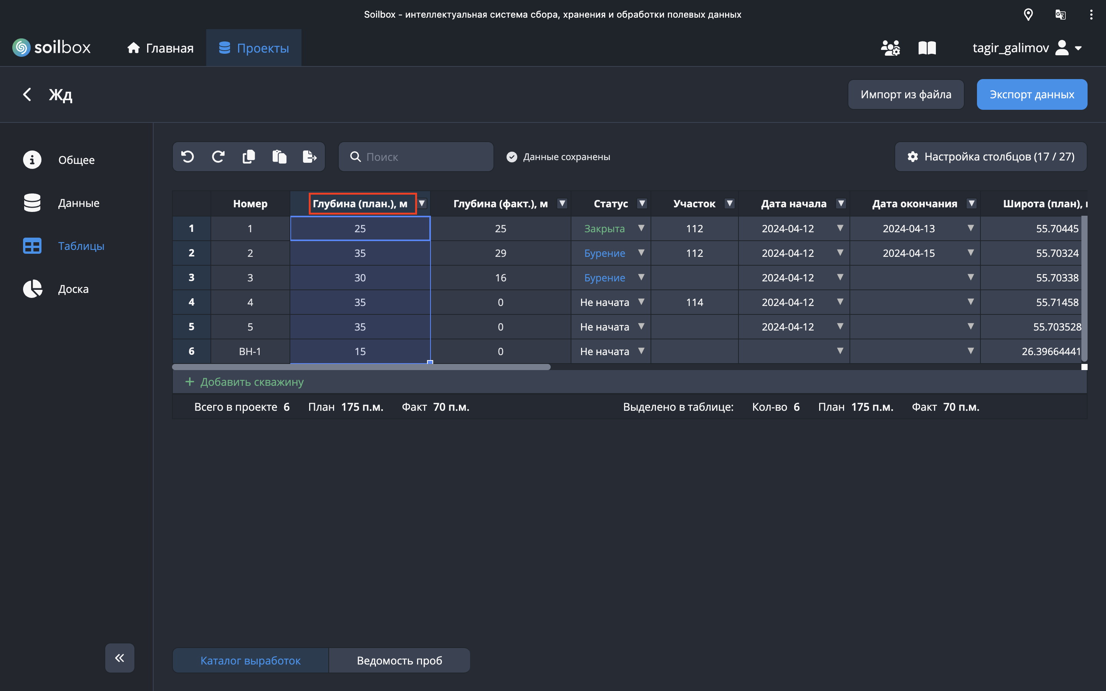Focus the Поиск search field

pyautogui.click(x=423, y=157)
